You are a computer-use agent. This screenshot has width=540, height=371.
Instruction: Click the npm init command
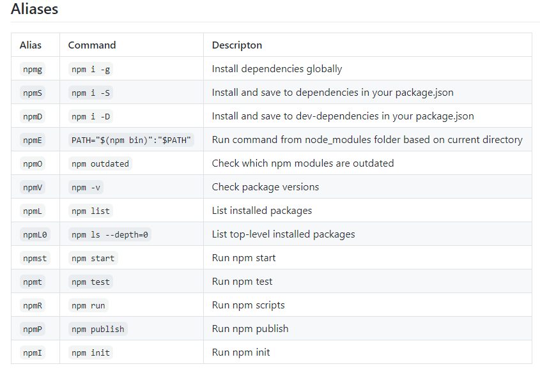click(x=91, y=352)
